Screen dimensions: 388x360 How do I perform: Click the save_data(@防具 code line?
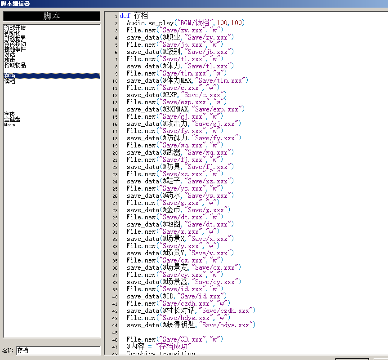click(180, 166)
